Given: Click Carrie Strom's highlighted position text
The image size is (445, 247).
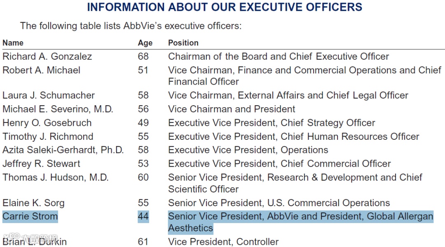Looking at the screenshot, I should (x=300, y=216).
